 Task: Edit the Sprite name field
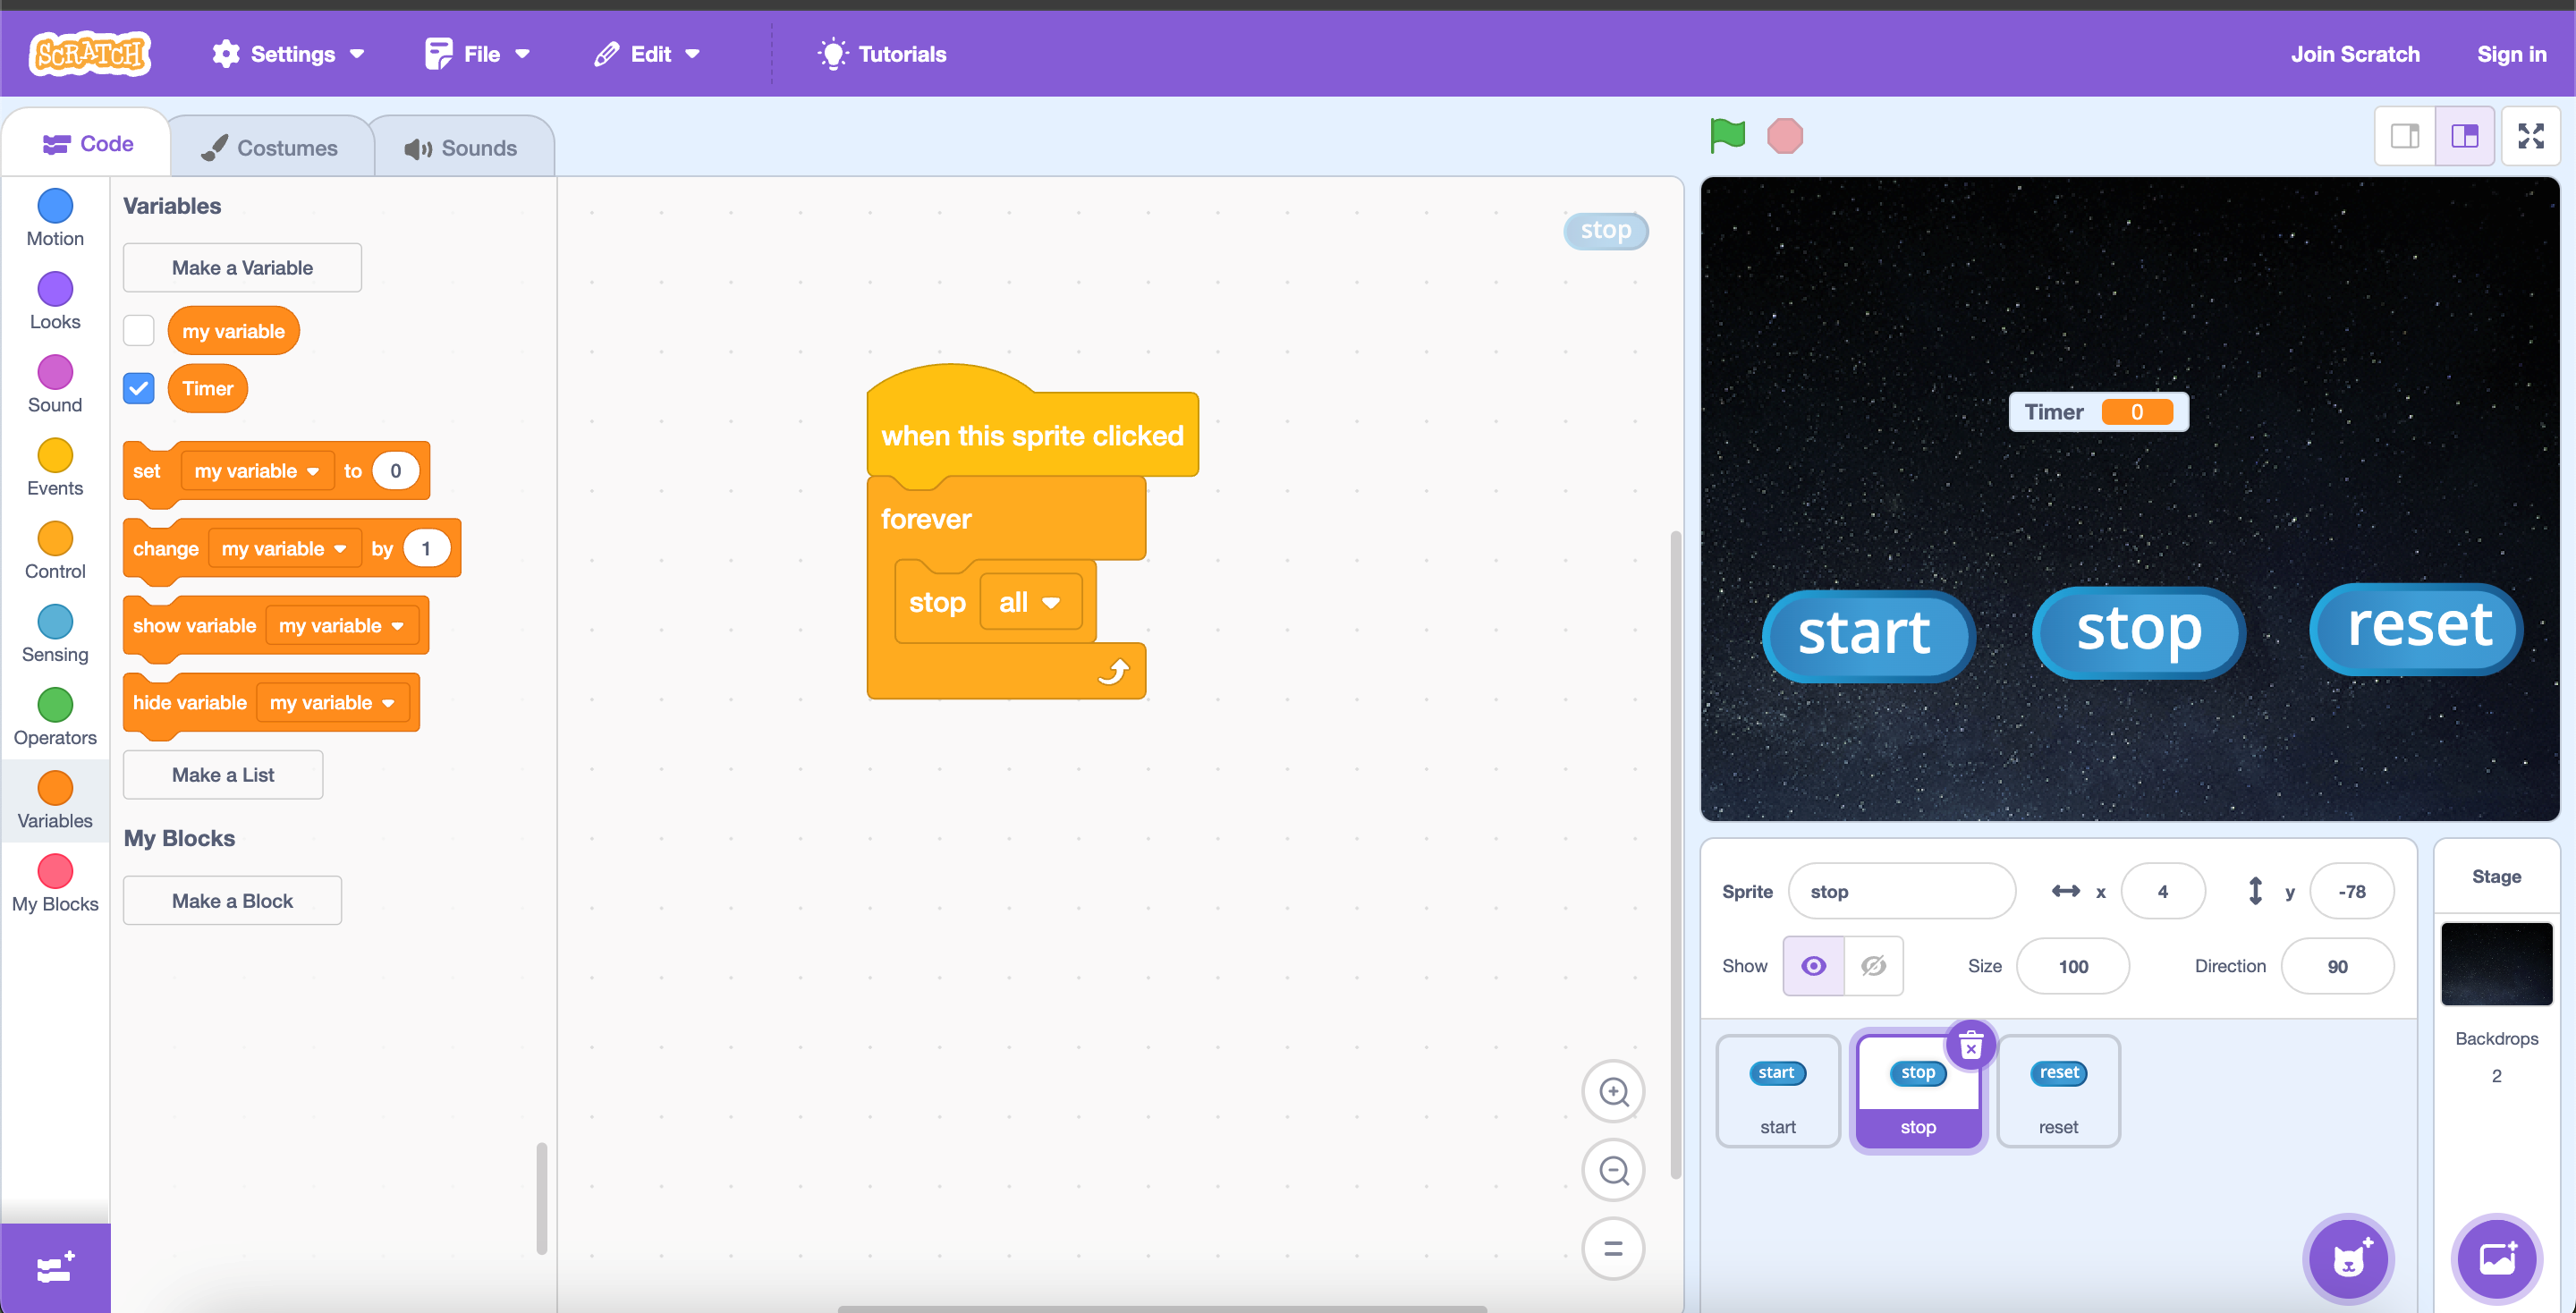(x=1901, y=891)
